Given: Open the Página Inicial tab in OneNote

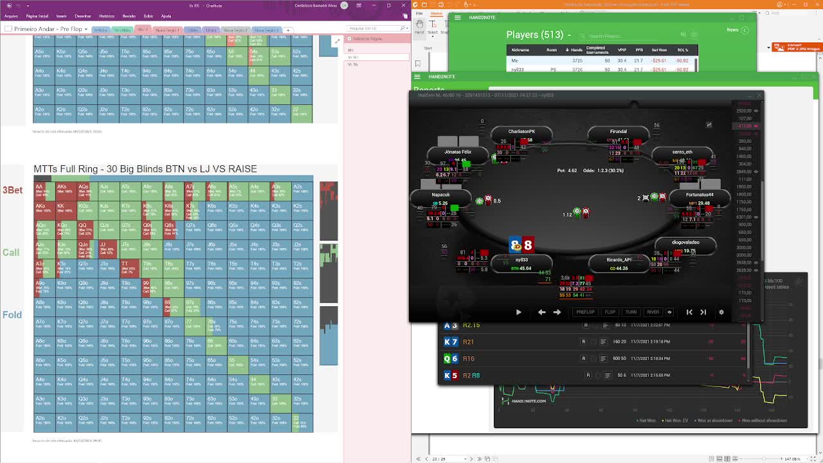Looking at the screenshot, I should (37, 16).
